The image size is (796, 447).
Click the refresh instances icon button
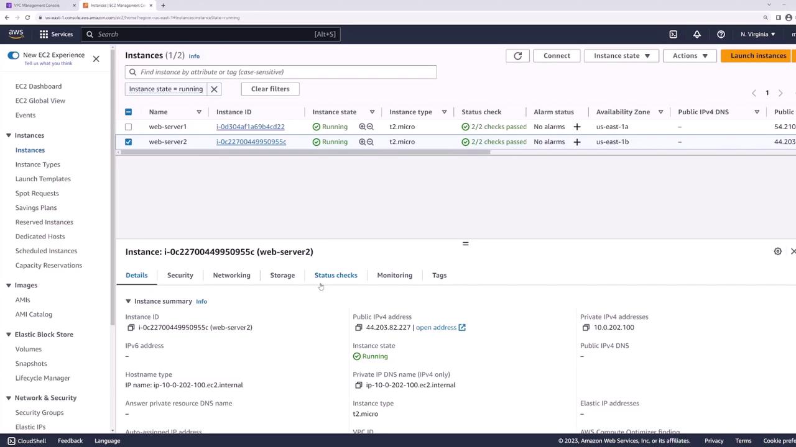pyautogui.click(x=517, y=56)
